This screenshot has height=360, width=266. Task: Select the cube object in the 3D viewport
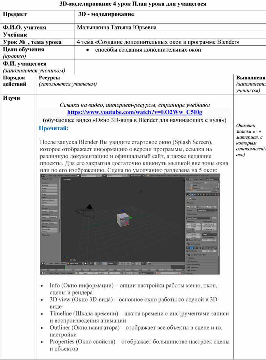pyautogui.click(x=123, y=220)
